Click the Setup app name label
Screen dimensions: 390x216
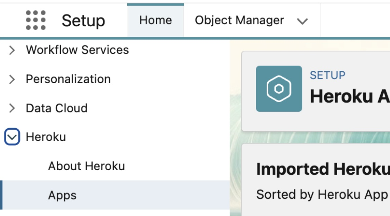coord(83,20)
